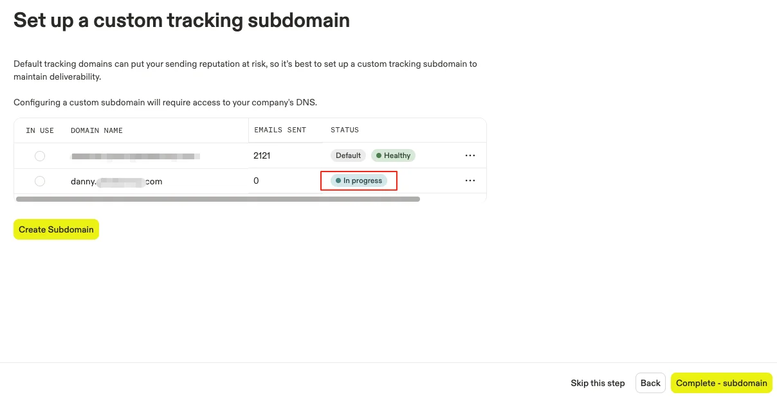Open the three-dot menu for the default domain
The image size is (777, 397).
click(470, 155)
